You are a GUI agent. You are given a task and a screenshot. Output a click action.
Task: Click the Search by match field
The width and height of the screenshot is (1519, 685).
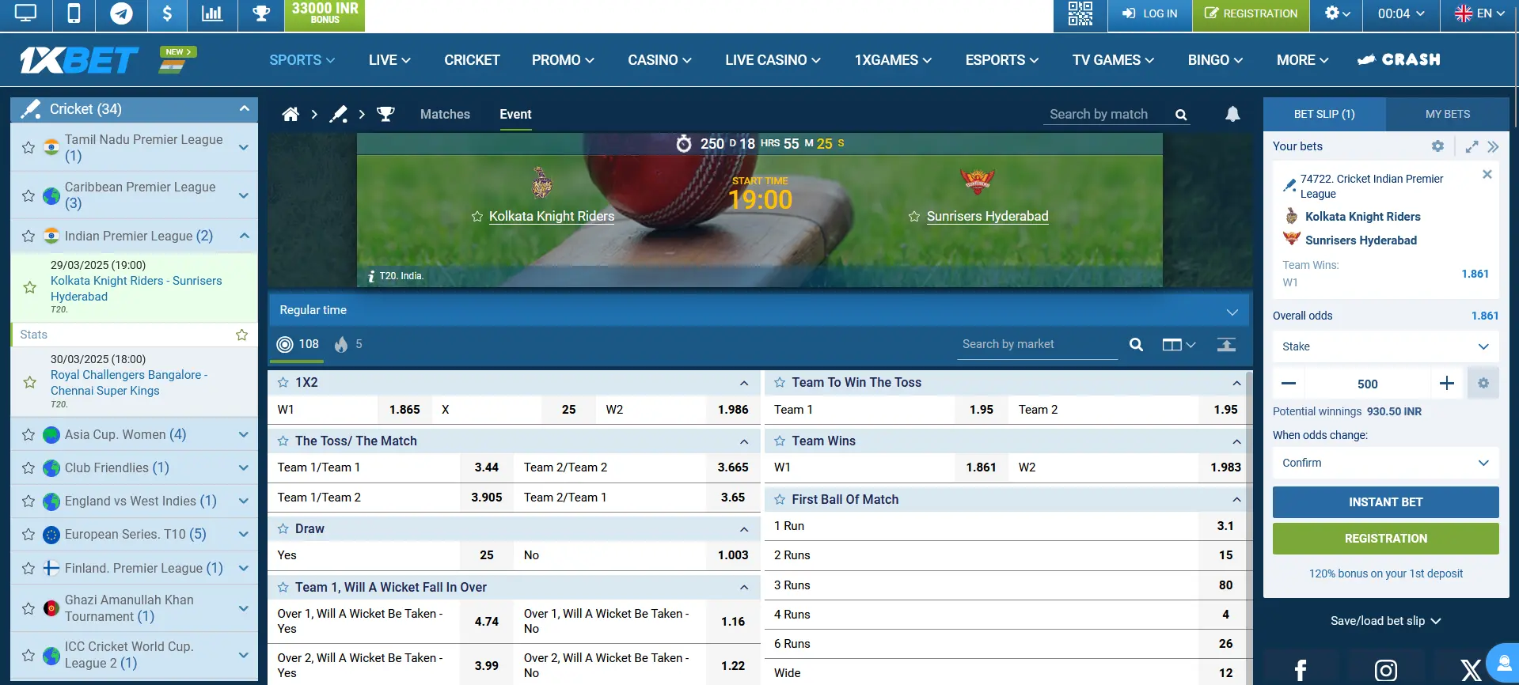point(1107,115)
